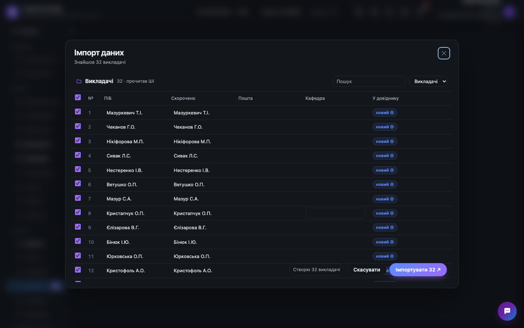This screenshot has width=524, height=328.
Task: Close the Імпорт даних dialog
Action: tap(444, 53)
